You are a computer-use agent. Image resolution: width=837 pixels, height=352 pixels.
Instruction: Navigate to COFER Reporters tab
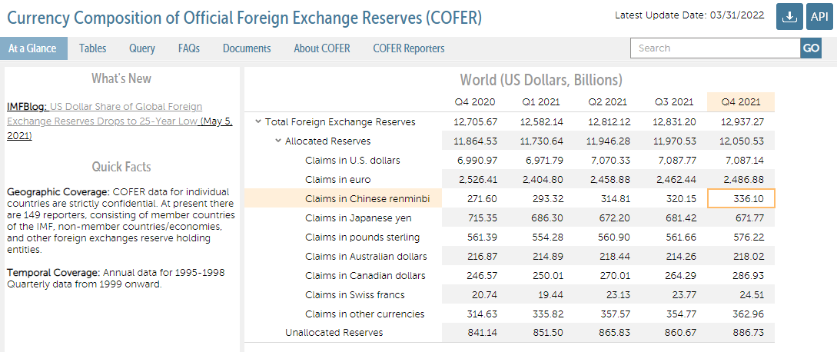tap(409, 48)
